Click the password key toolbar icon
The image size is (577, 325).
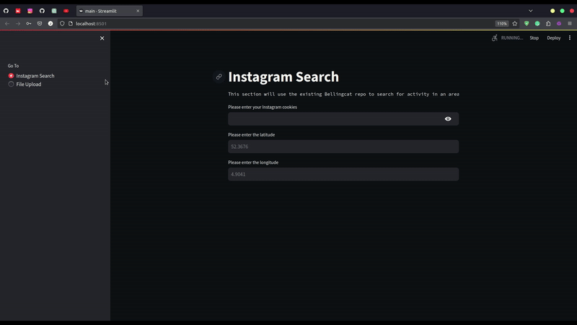[29, 24]
